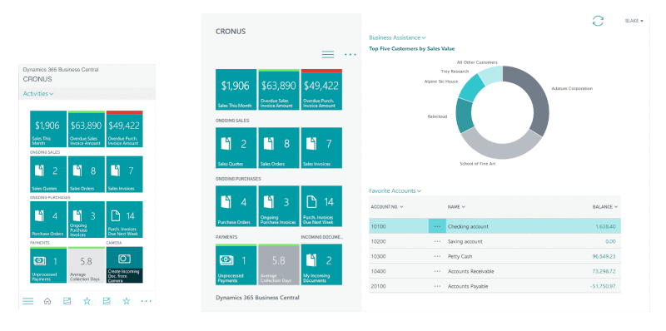This screenshot has height=331, width=666.
Task: Open the My Incoming Documents tile
Action: coord(321,264)
